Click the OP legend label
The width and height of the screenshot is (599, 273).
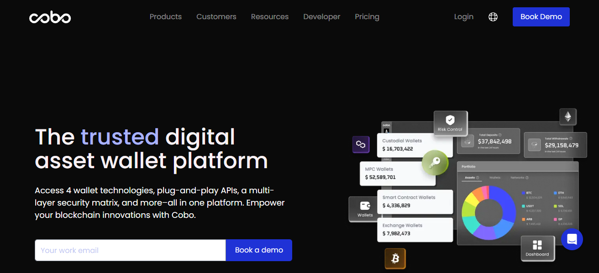[x=561, y=219]
